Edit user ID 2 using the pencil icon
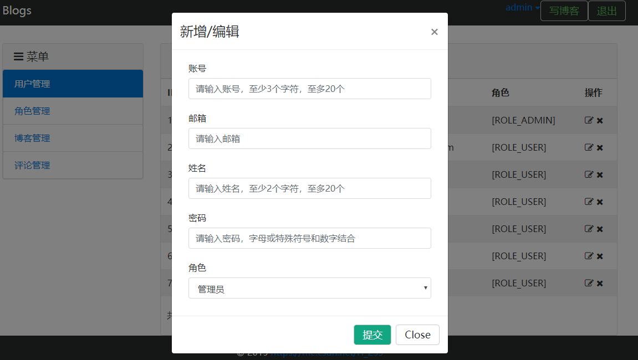This screenshot has width=638, height=360. [589, 147]
